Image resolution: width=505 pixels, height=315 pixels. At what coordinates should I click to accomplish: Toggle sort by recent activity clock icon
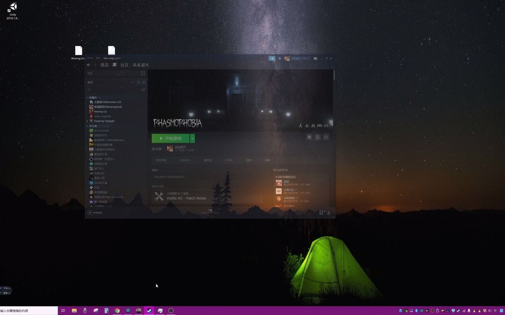pos(139,82)
